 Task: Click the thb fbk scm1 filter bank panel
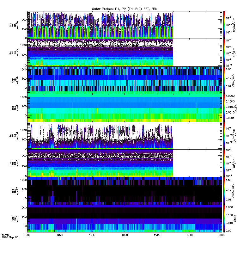pos(125,108)
